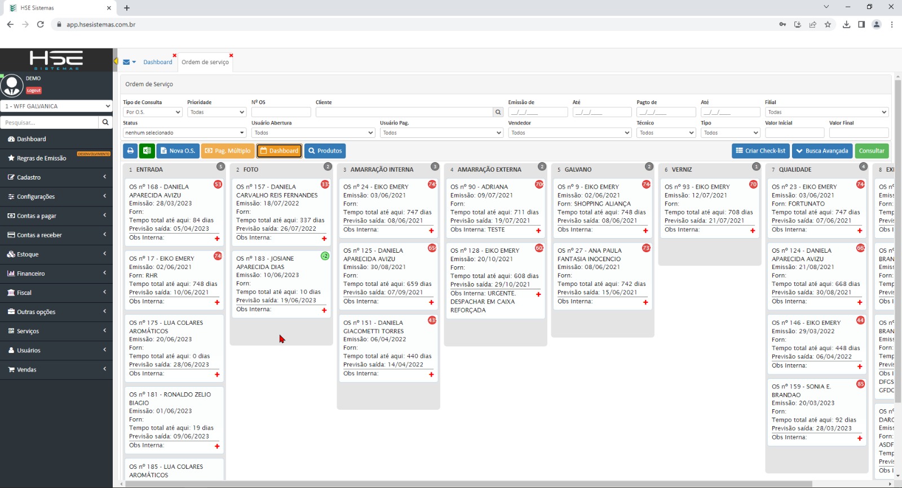Image resolution: width=902 pixels, height=488 pixels.
Task: Open the Tipo de Consulta dropdown
Action: (153, 112)
